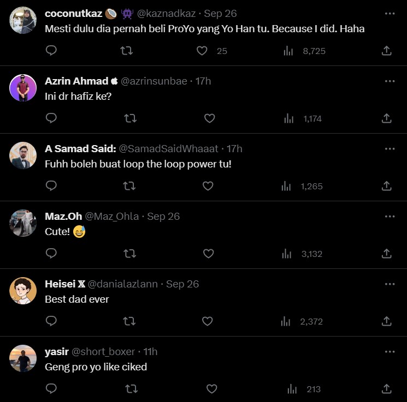Viewport: 407px width, 402px height.
Task: Retweet Azrin Ahmad's reply
Action: pyautogui.click(x=129, y=118)
